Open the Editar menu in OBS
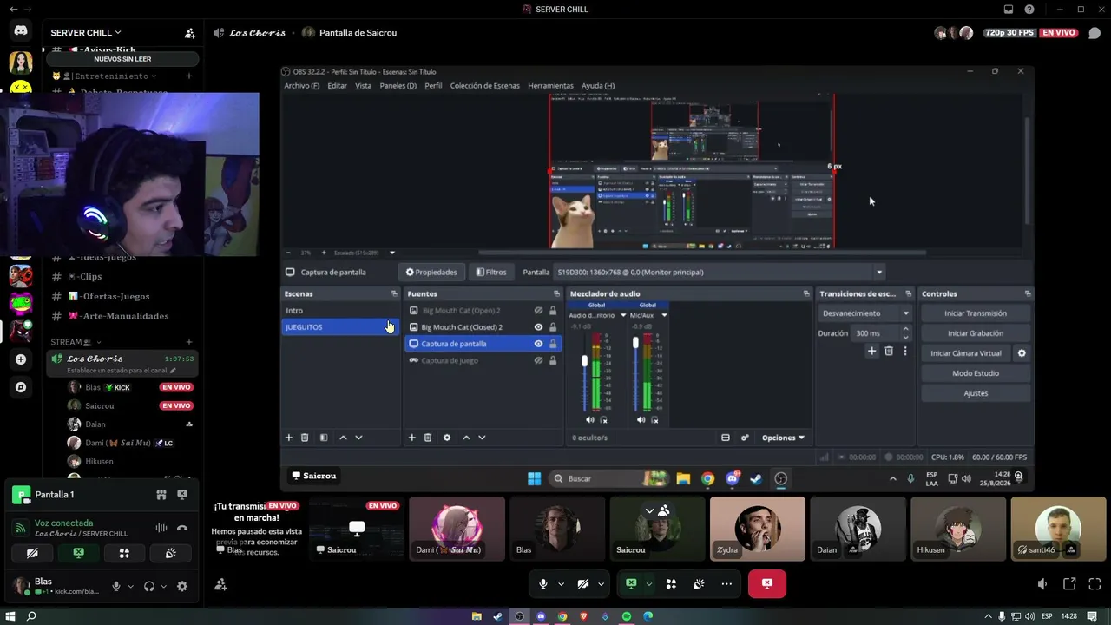Screen dimensions: 1111x625 337,86
